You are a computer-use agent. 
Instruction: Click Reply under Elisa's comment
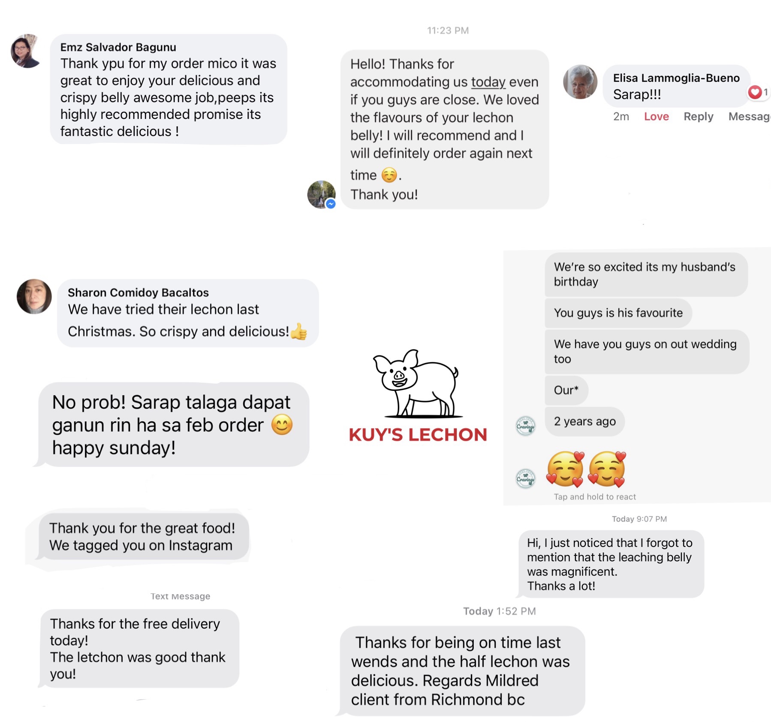pos(698,116)
